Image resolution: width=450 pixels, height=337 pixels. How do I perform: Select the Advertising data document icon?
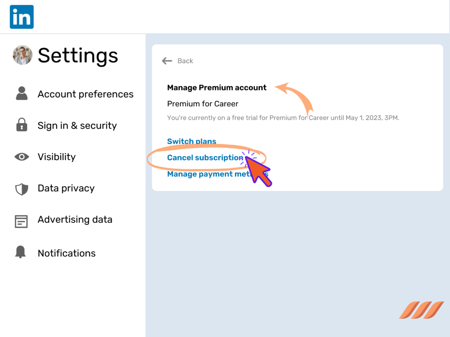coord(22,220)
